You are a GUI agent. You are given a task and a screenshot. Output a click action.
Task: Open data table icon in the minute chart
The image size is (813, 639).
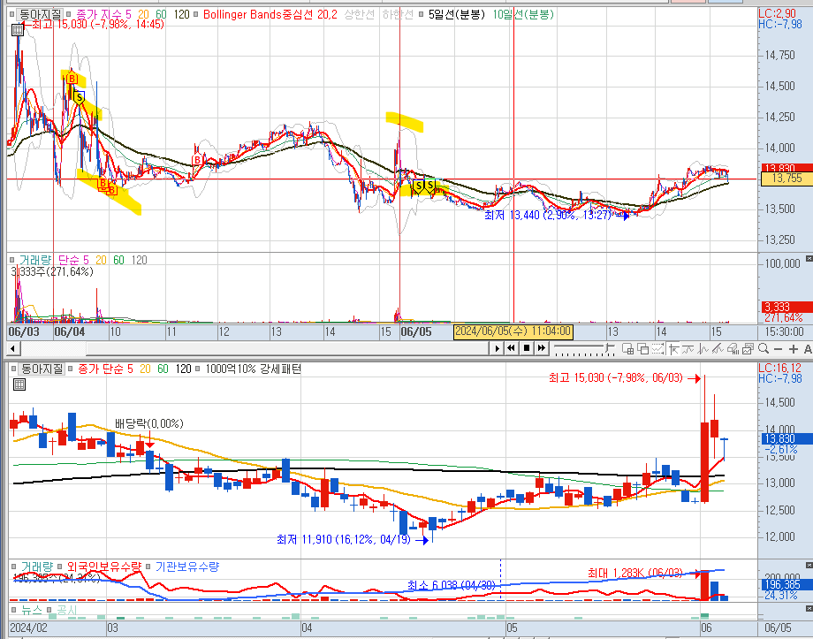point(17,30)
